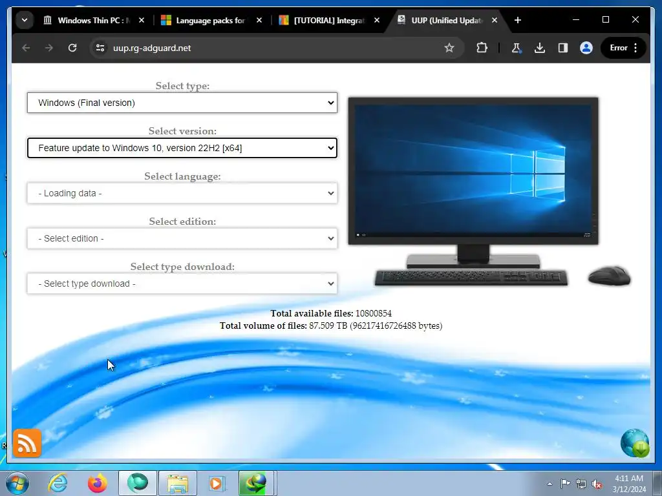Viewport: 662px width, 496px height.
Task: Select the Total available files count
Action: [374, 313]
